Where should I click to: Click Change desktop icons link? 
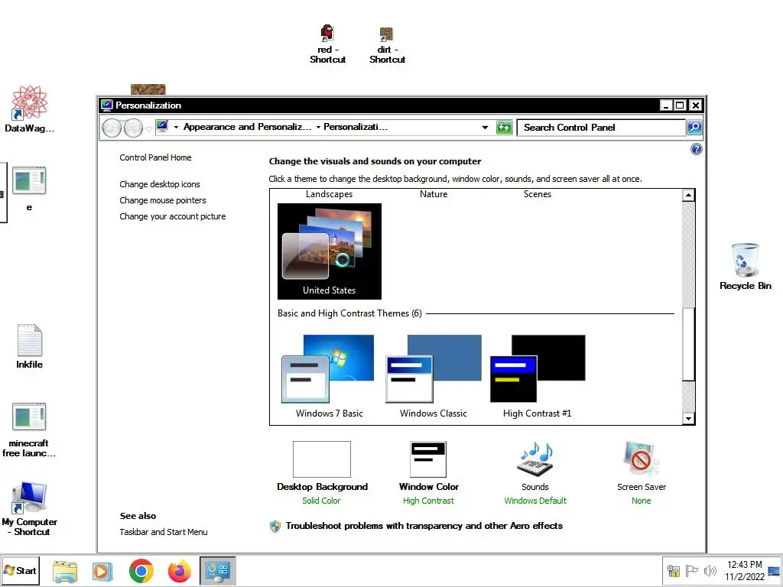(x=159, y=184)
